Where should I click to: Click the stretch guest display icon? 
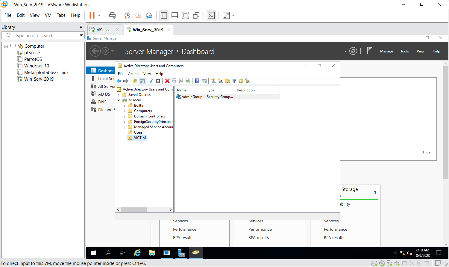point(226,16)
